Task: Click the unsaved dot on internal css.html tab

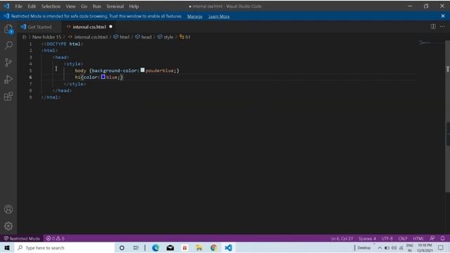Action: pos(111,27)
